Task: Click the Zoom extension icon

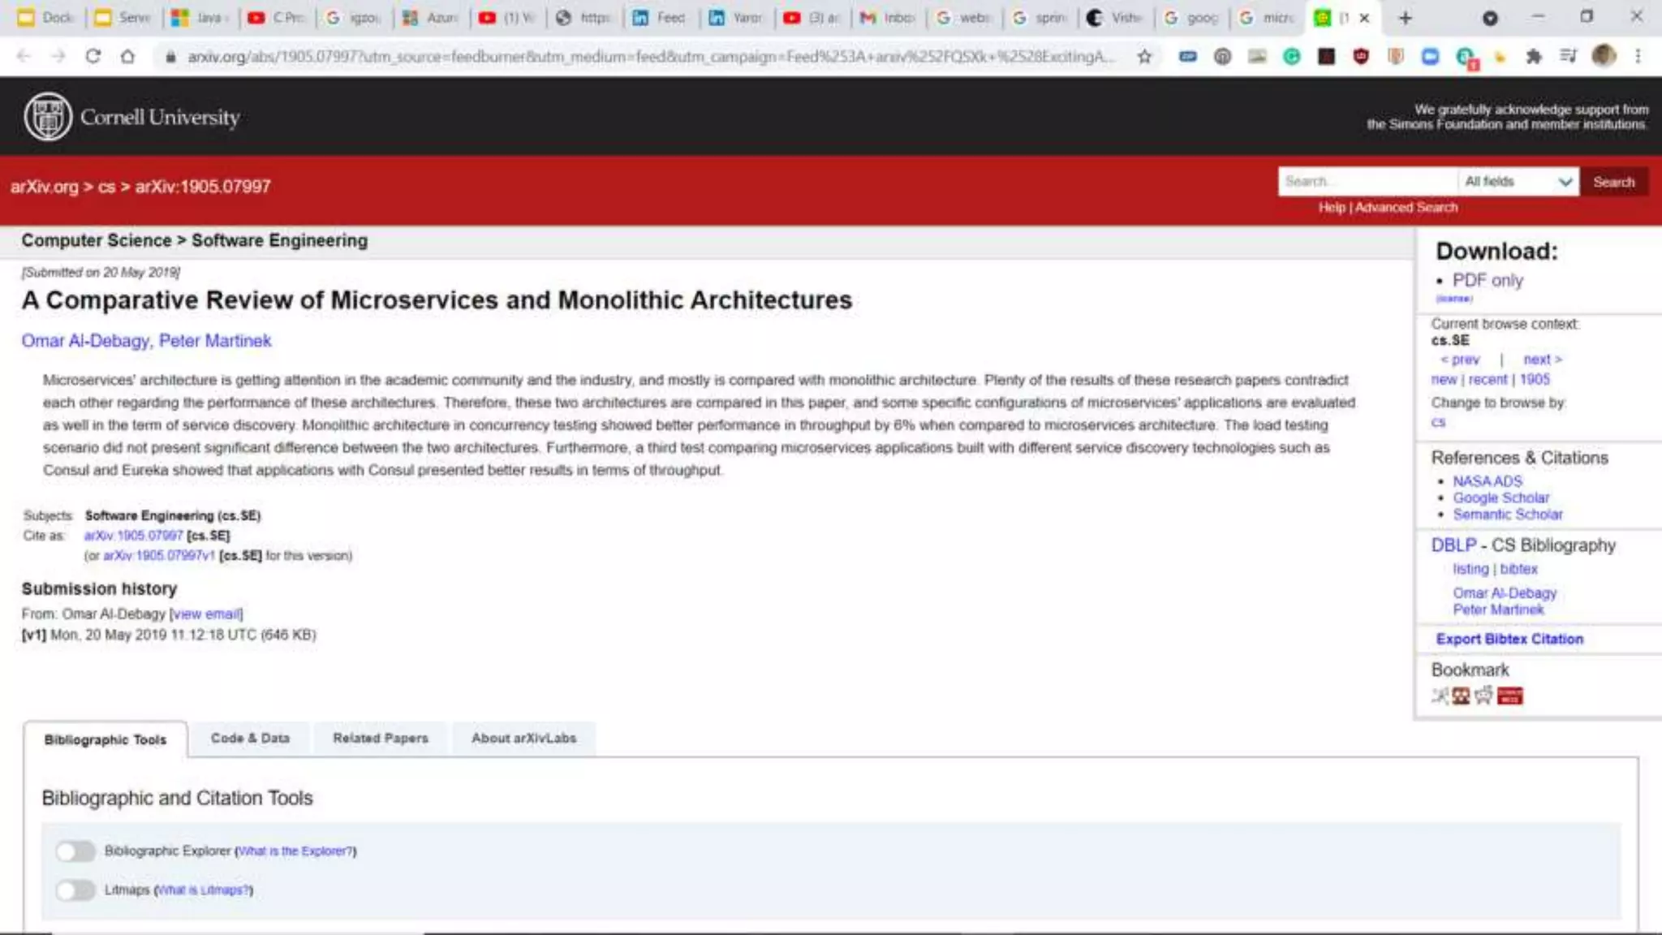Action: 1430,57
